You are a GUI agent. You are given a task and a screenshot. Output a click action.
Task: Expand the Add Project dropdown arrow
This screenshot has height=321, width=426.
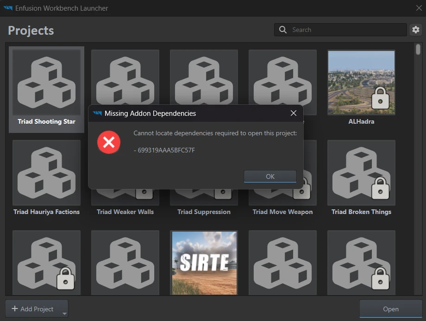click(64, 314)
